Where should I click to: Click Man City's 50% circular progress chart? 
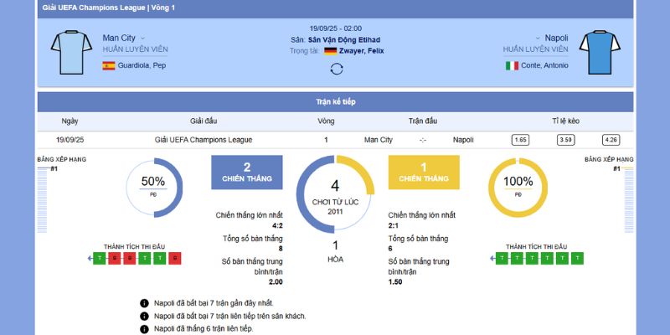[153, 187]
